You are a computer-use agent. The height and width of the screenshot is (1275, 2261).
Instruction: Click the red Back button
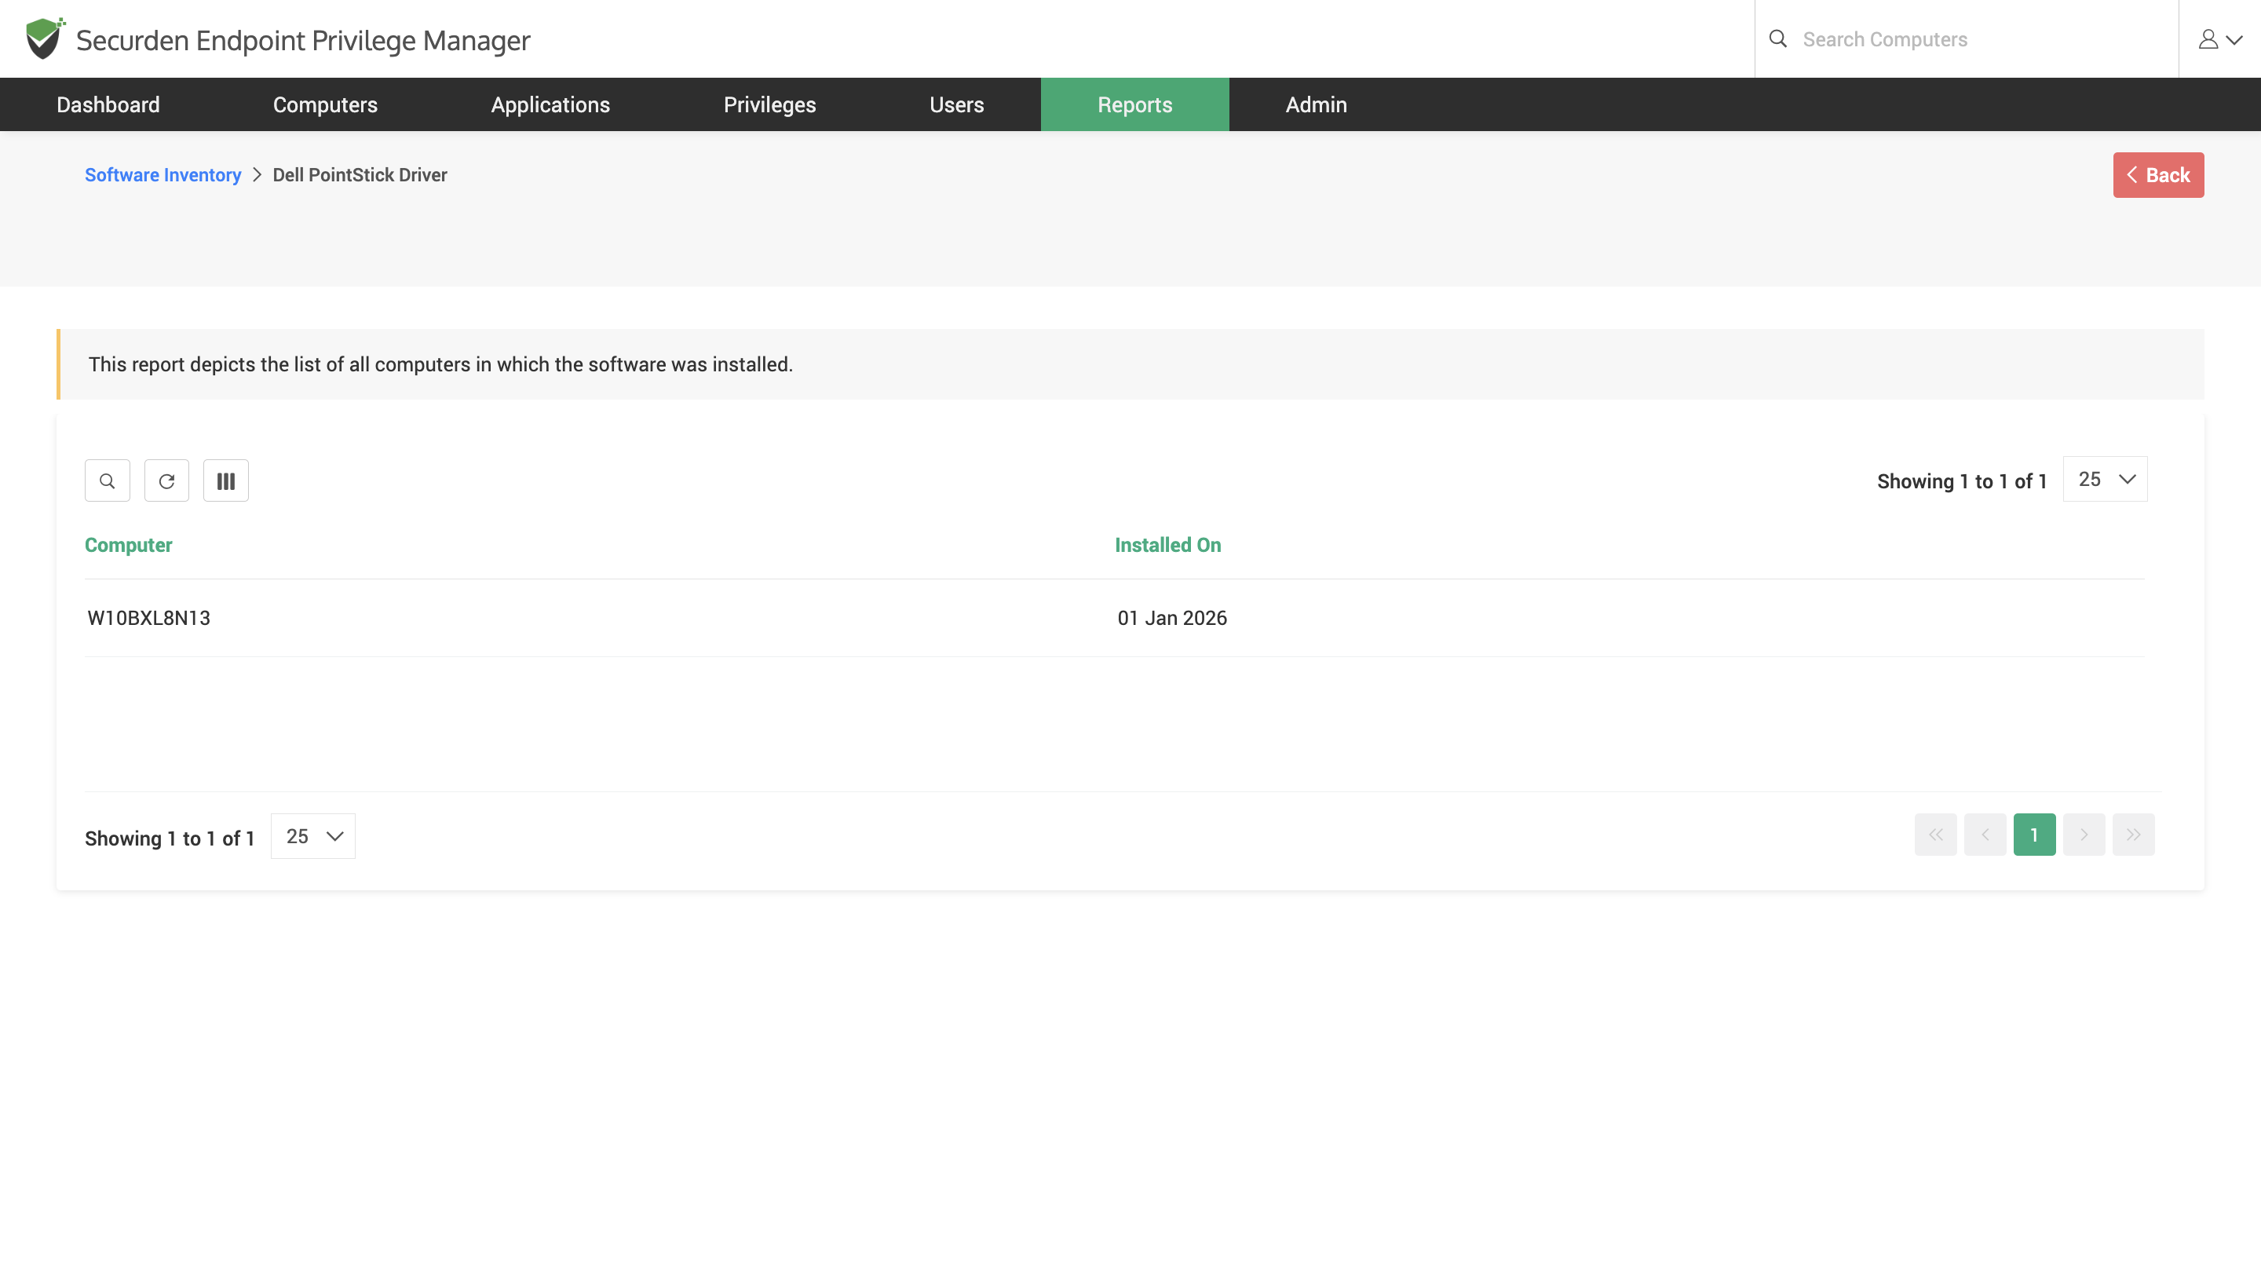coord(2158,174)
